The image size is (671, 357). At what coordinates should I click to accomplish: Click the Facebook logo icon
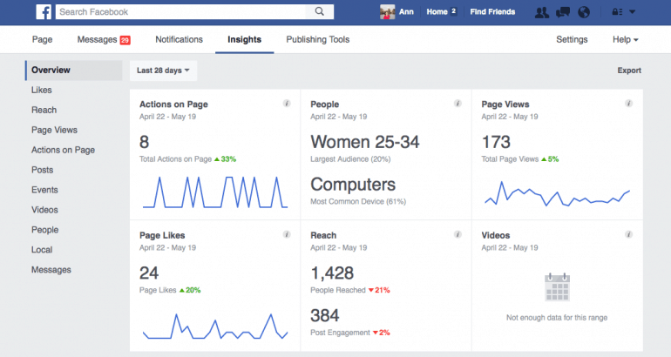(44, 11)
